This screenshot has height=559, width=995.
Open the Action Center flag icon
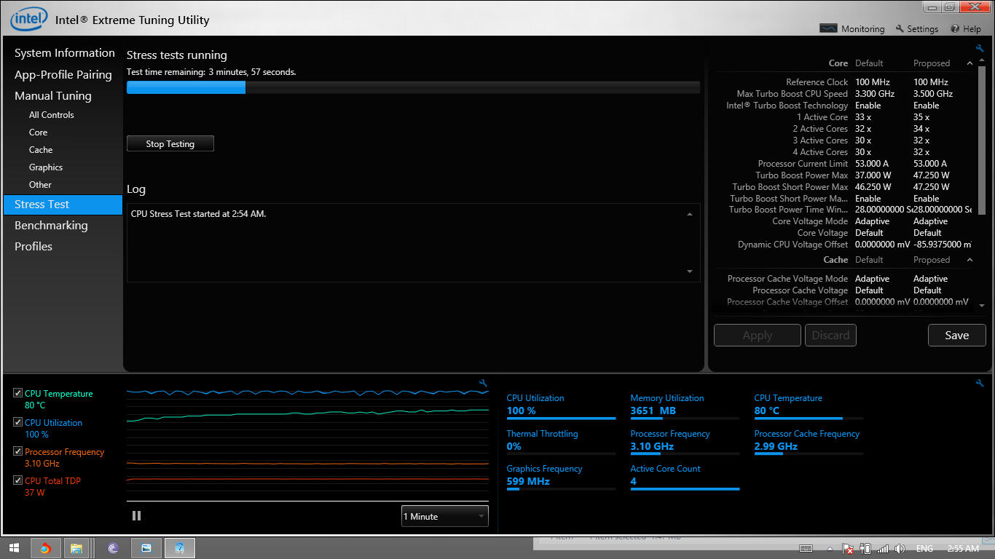pos(848,549)
